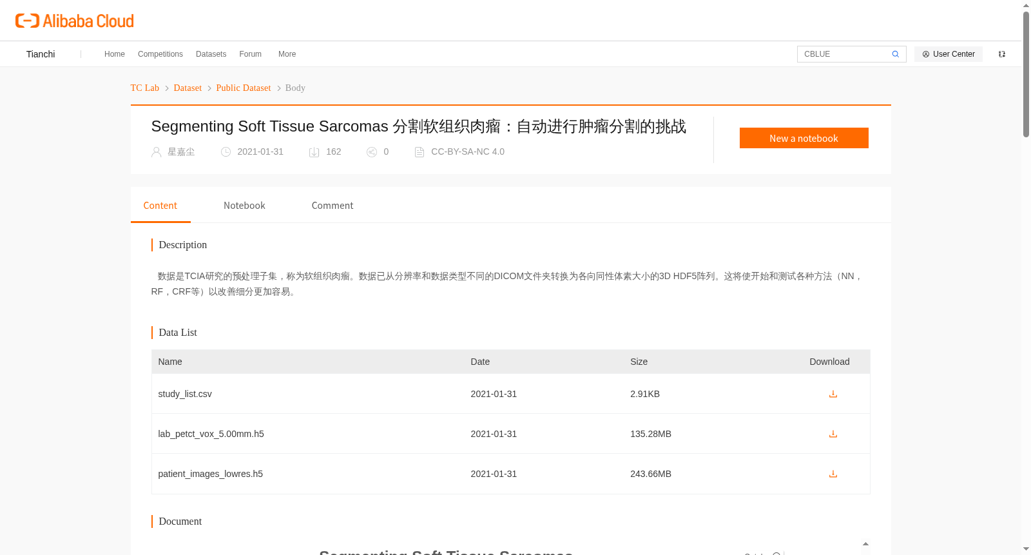The width and height of the screenshot is (1031, 555).
Task: Click the 2.91KB size cell
Action: [x=645, y=394]
